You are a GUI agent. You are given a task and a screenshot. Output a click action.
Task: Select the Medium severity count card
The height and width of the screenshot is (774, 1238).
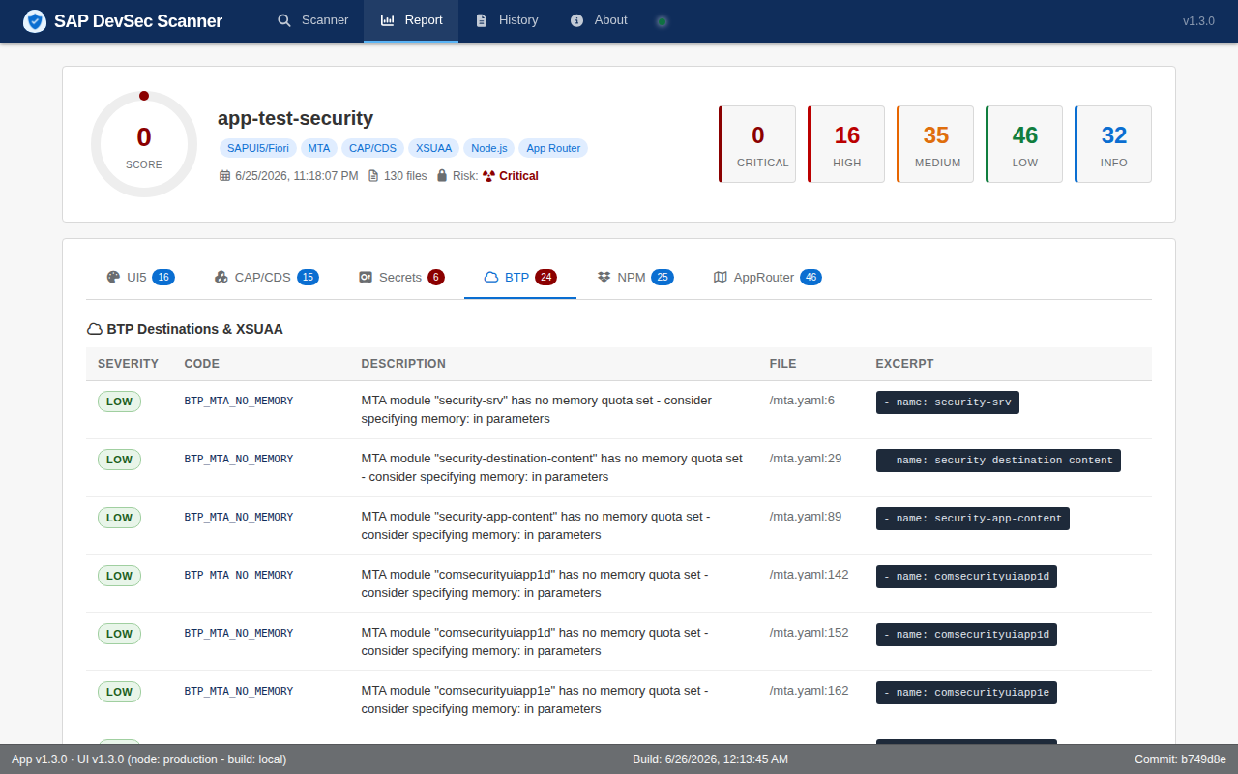click(x=935, y=144)
